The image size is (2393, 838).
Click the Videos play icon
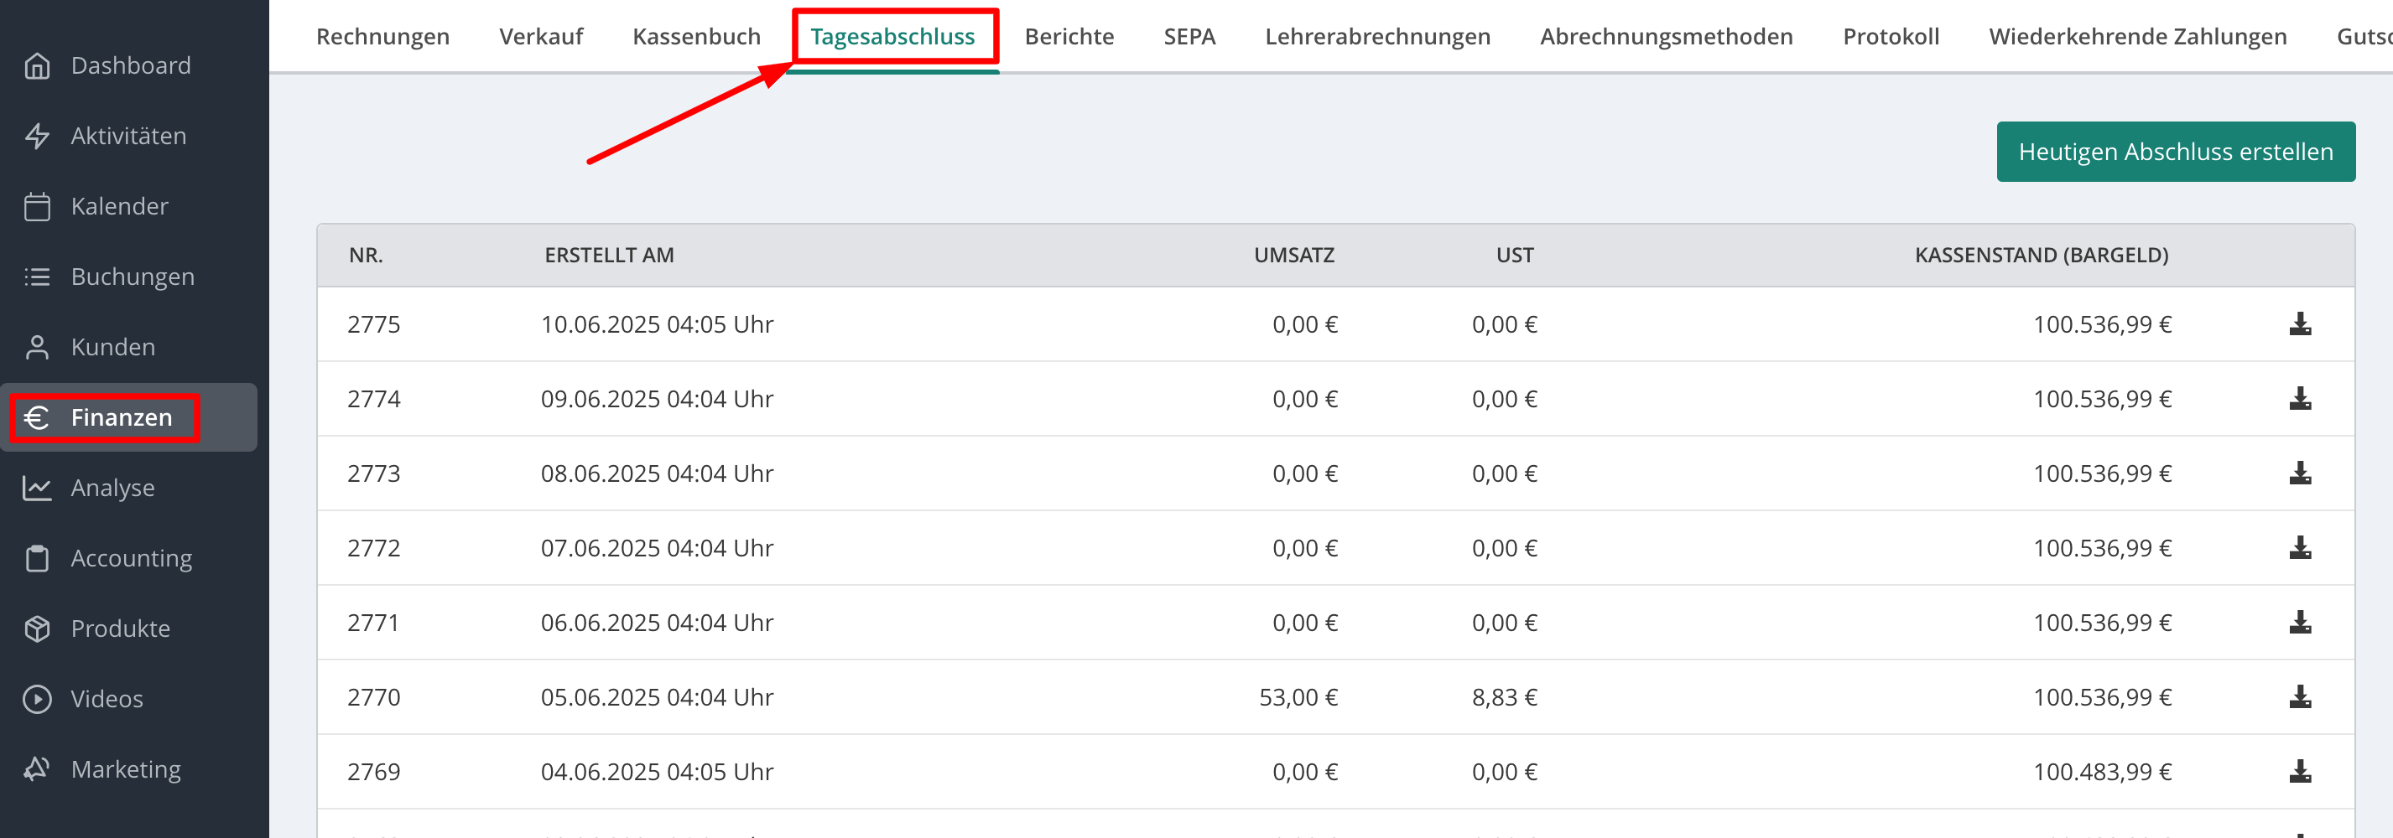click(x=37, y=699)
